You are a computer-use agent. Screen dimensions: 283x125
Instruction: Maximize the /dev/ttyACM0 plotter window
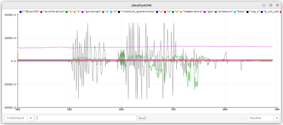pyautogui.click(x=271, y=5)
